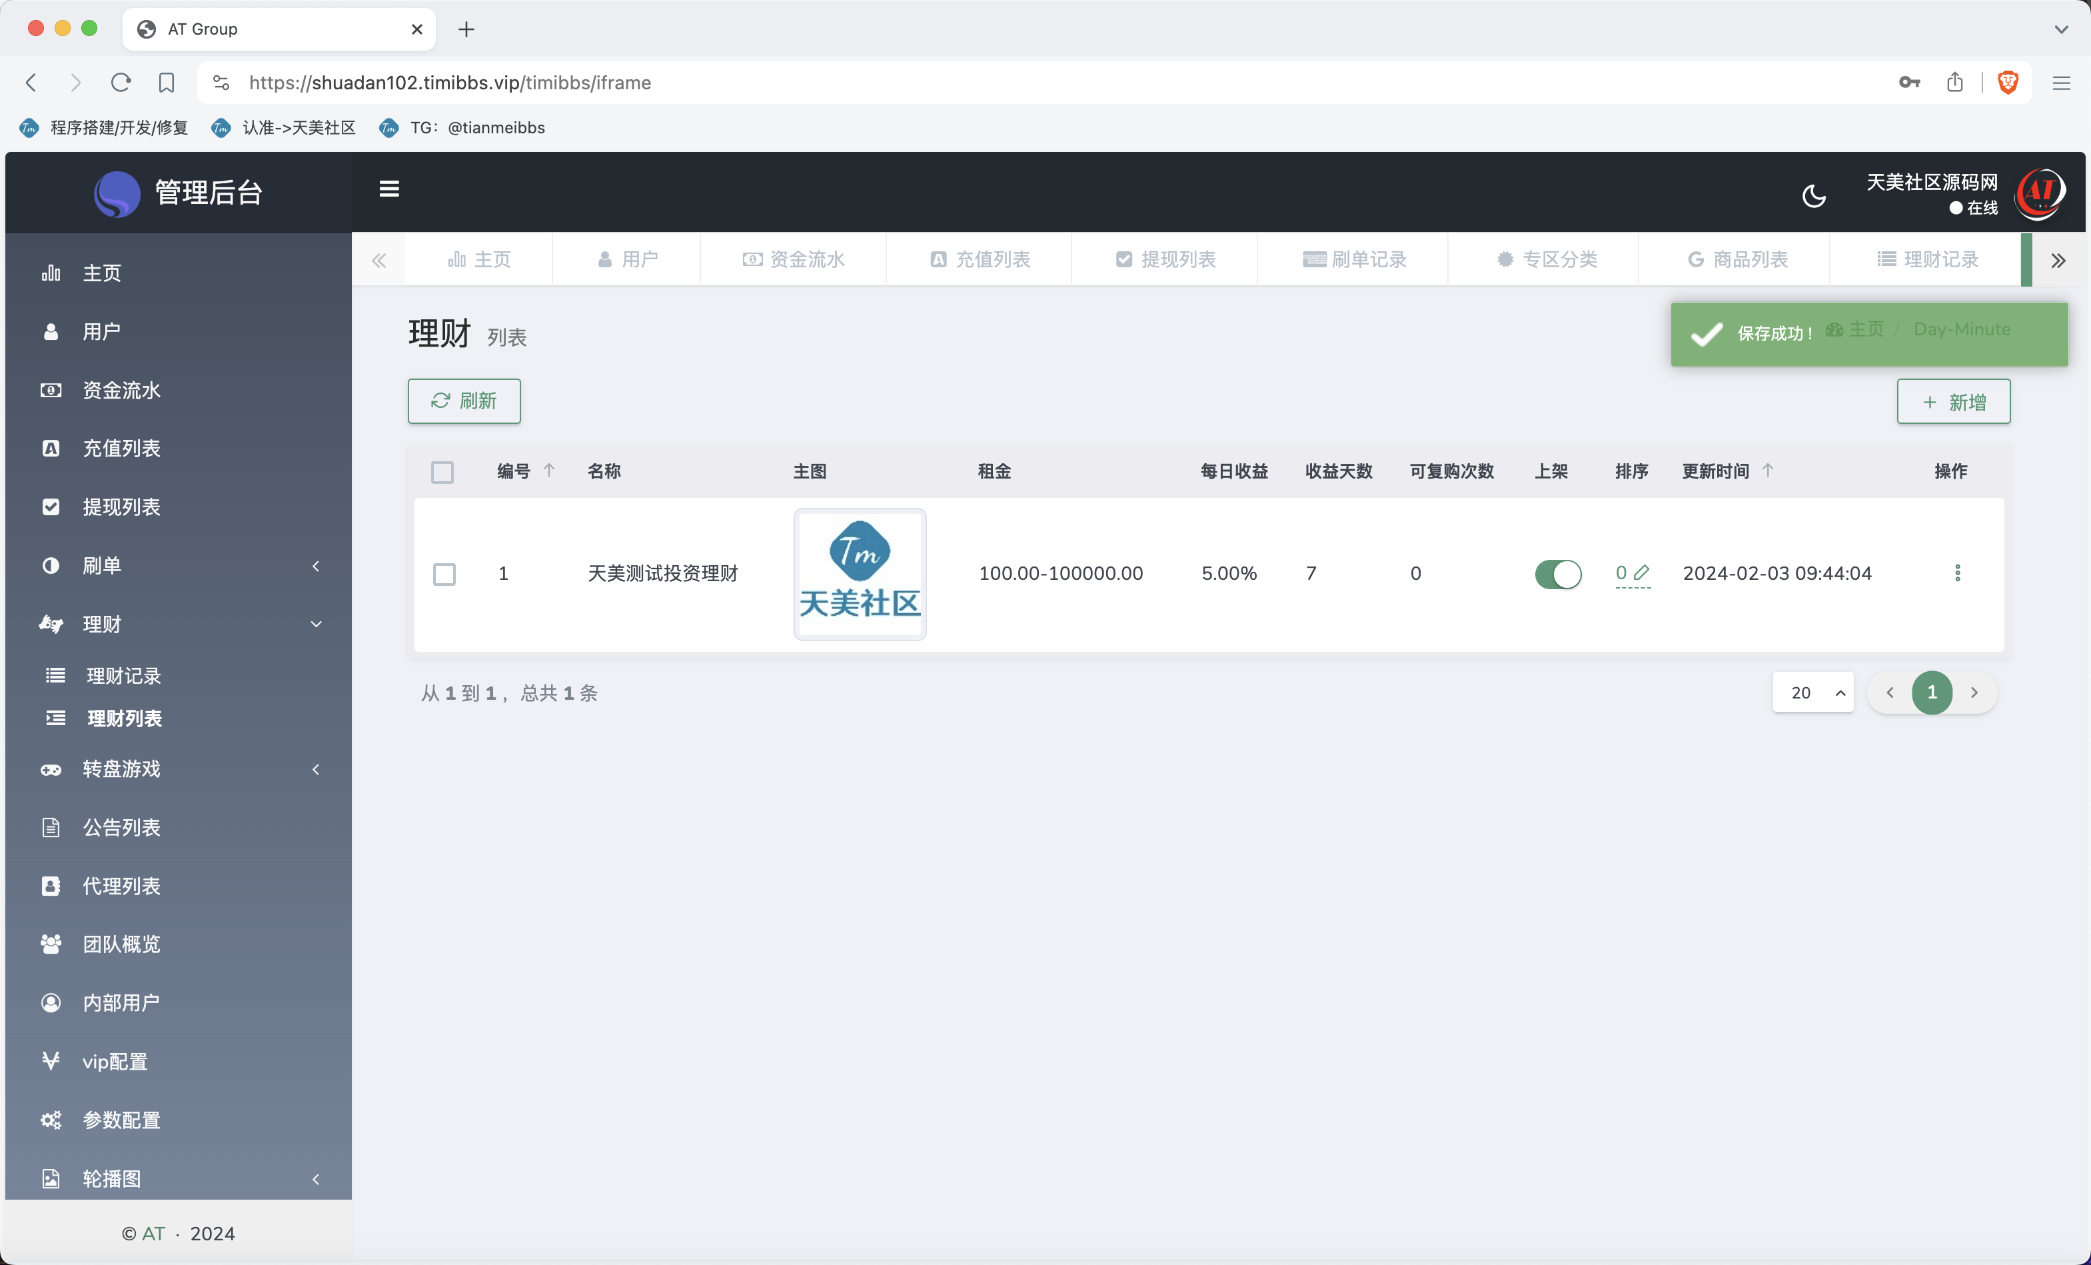Reload the browser page

(x=121, y=83)
